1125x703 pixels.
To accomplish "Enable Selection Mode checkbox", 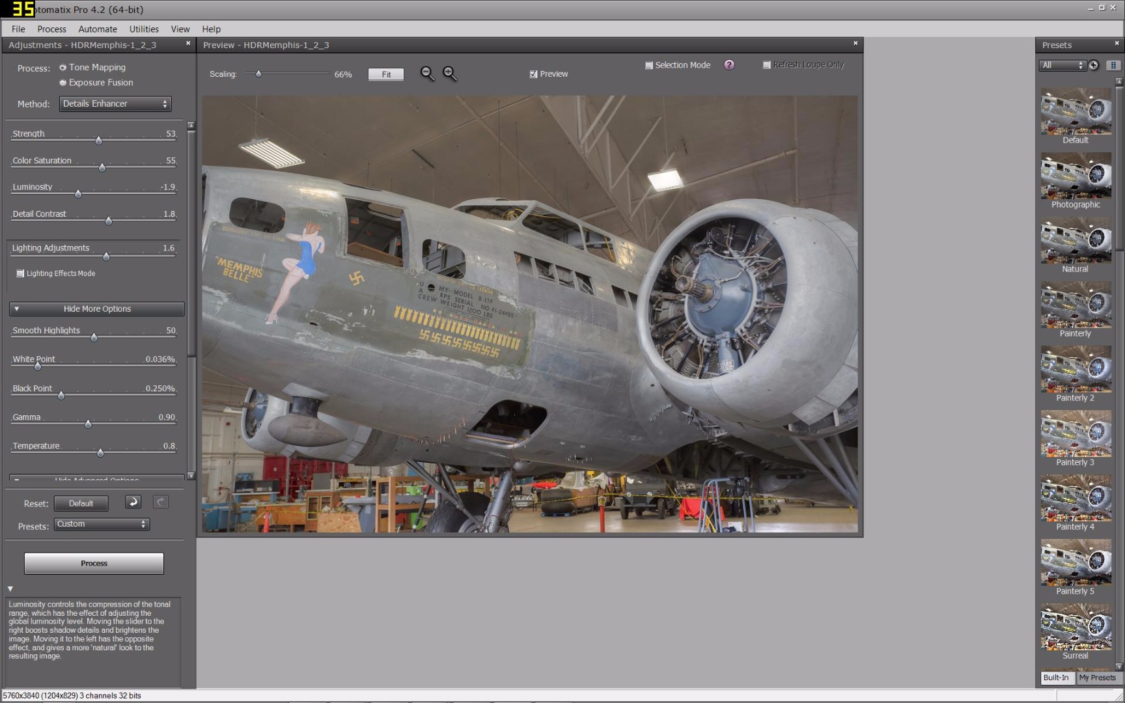I will [648, 65].
